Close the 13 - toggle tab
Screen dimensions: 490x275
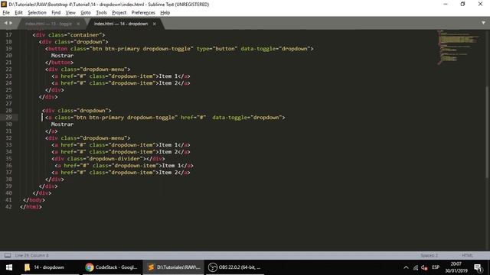pyautogui.click(x=78, y=24)
